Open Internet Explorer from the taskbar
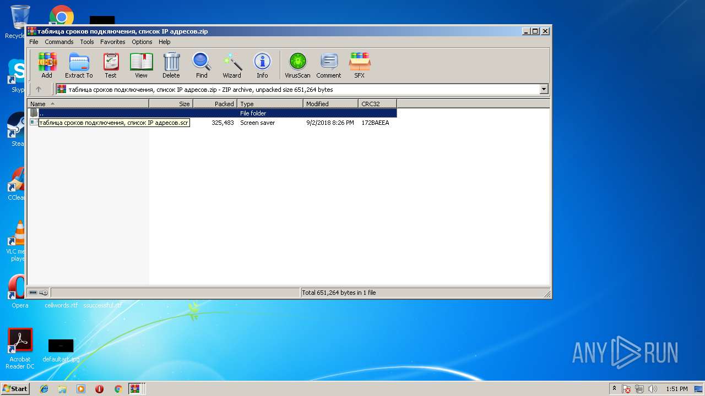 pos(44,389)
